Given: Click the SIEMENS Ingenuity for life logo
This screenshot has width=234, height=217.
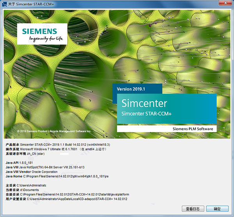Looking at the screenshot, I should [42, 34].
